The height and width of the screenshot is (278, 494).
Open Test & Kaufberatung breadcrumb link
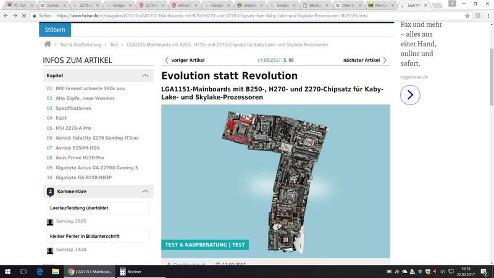pyautogui.click(x=81, y=44)
